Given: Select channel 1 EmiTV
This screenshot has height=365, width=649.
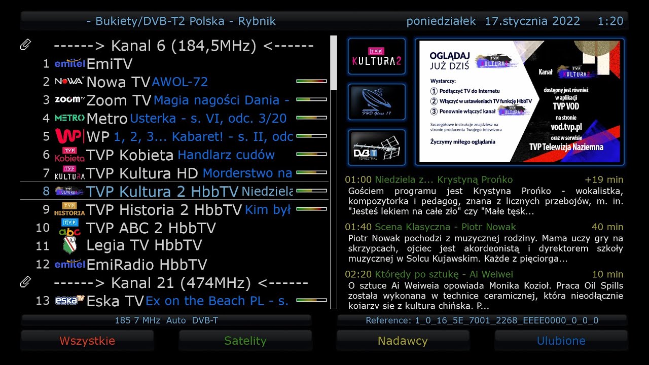Looking at the screenshot, I should point(174,64).
